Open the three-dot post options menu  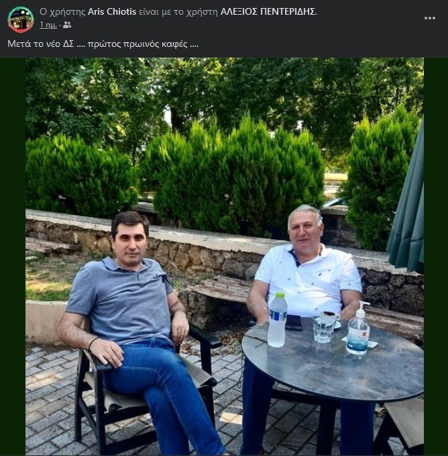tap(430, 18)
